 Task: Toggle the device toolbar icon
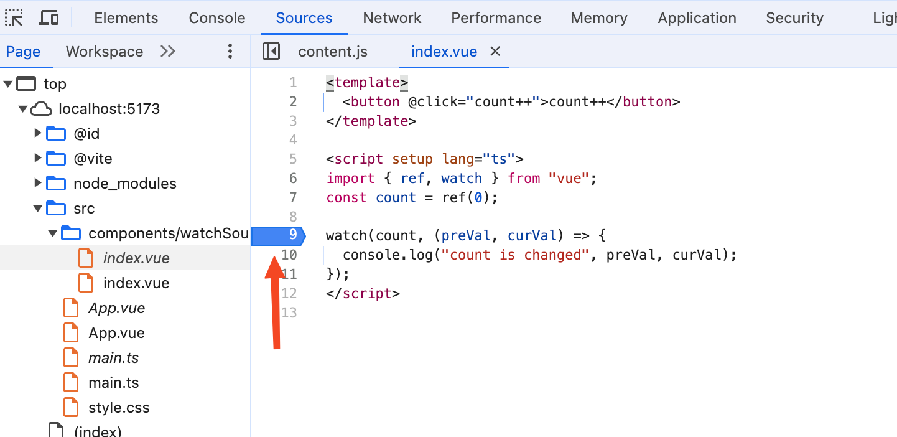pos(49,18)
